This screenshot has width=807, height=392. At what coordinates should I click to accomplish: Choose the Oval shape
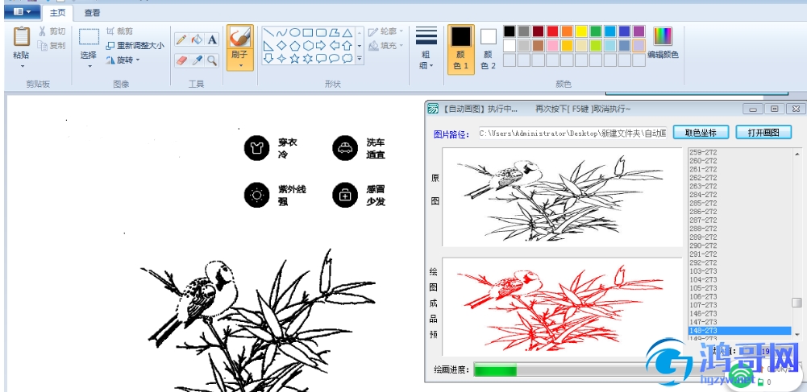tap(295, 33)
